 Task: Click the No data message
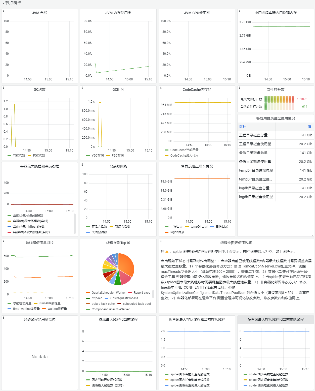pyautogui.click(x=39, y=357)
